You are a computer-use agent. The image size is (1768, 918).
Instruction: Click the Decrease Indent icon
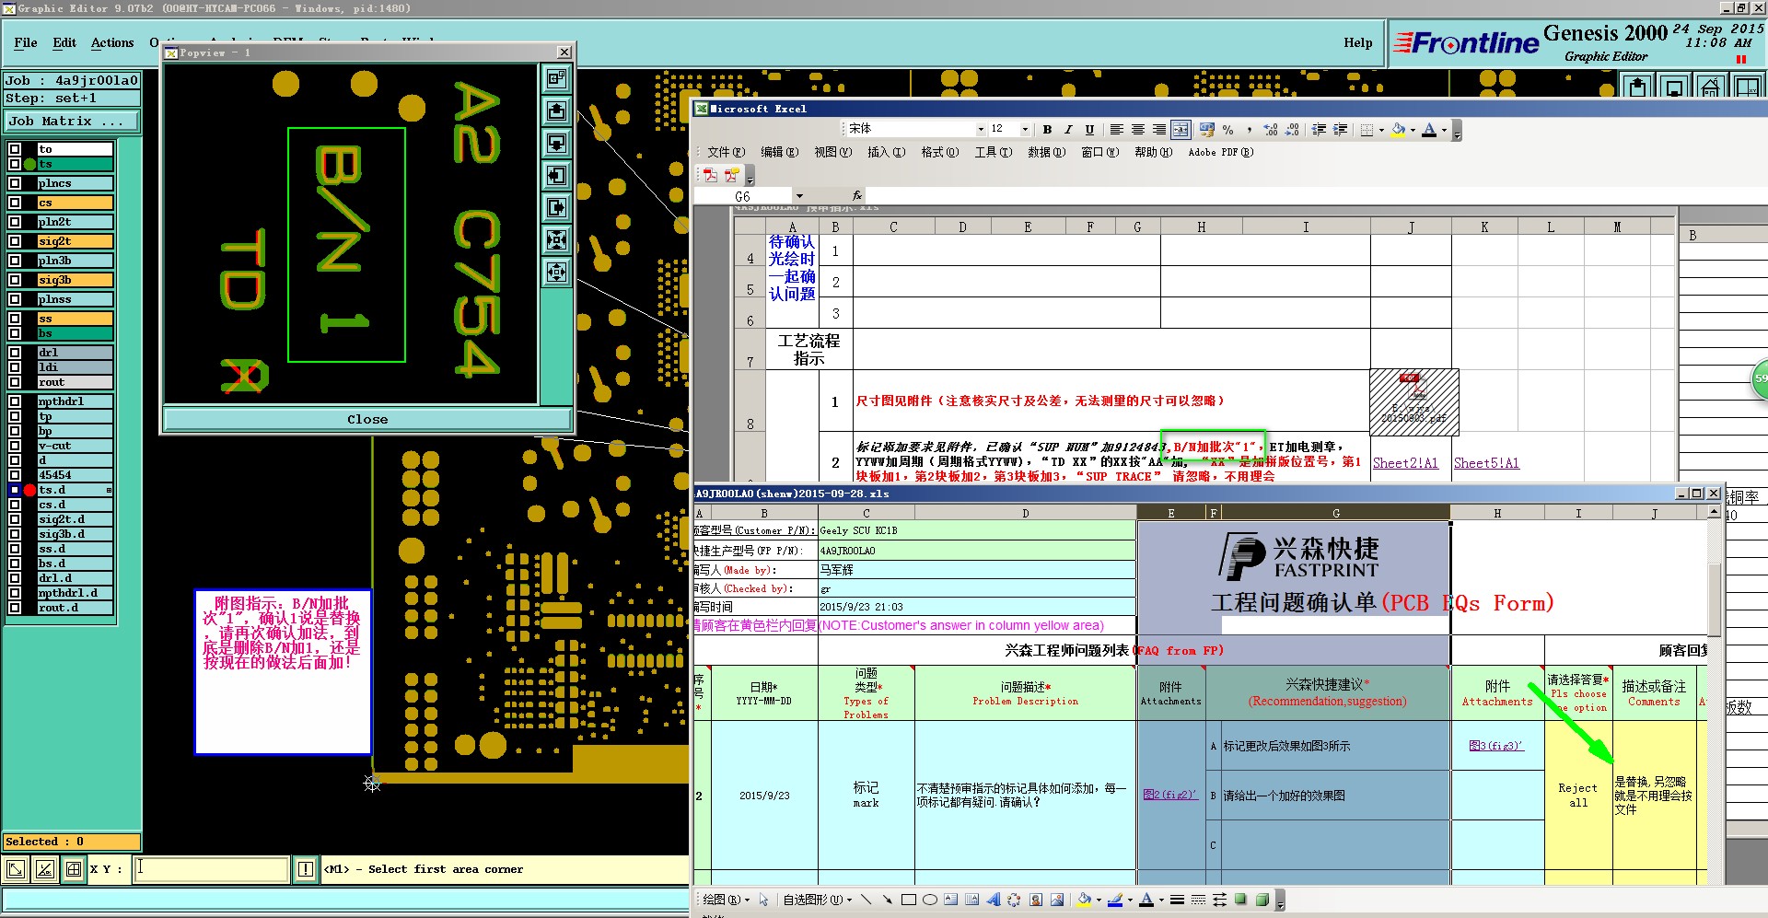[x=1319, y=130]
